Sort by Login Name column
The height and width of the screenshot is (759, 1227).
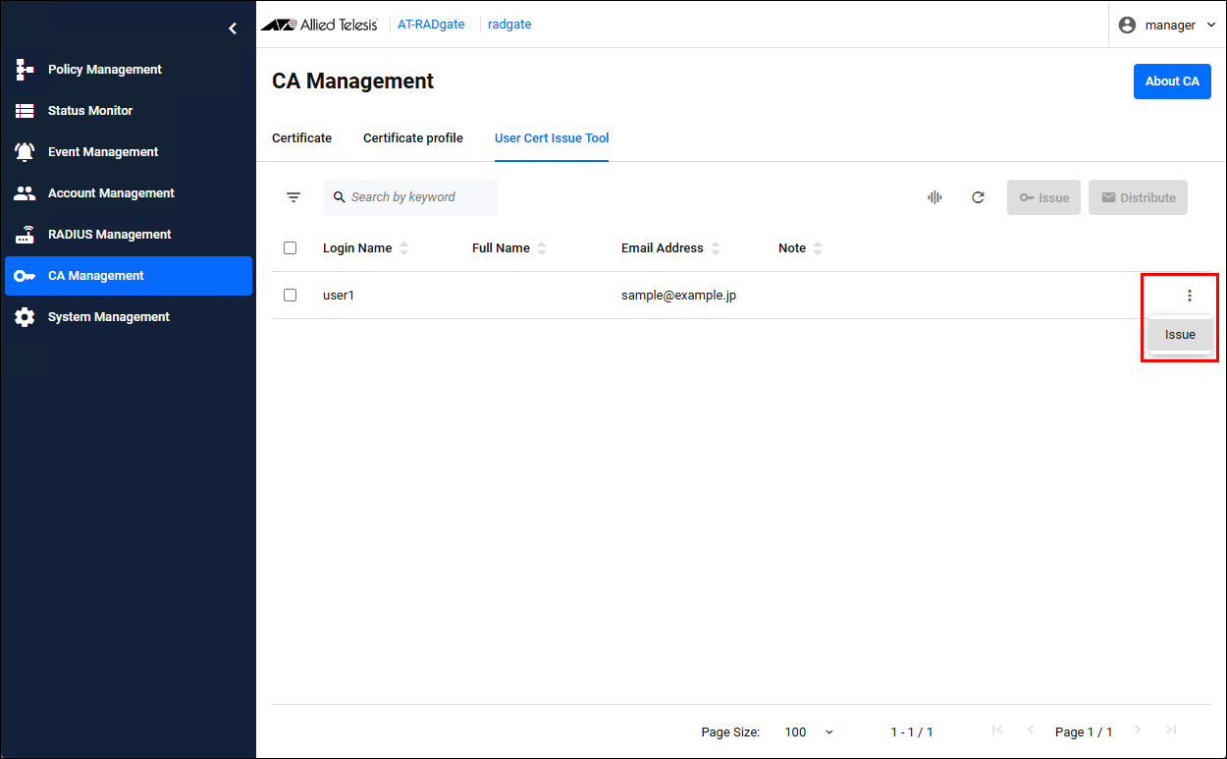[x=404, y=248]
